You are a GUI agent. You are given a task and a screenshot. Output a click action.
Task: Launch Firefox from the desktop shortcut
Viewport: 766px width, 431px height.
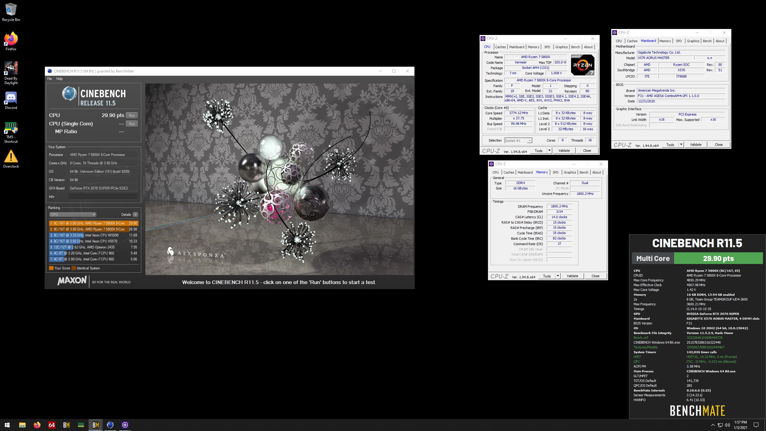pyautogui.click(x=11, y=41)
